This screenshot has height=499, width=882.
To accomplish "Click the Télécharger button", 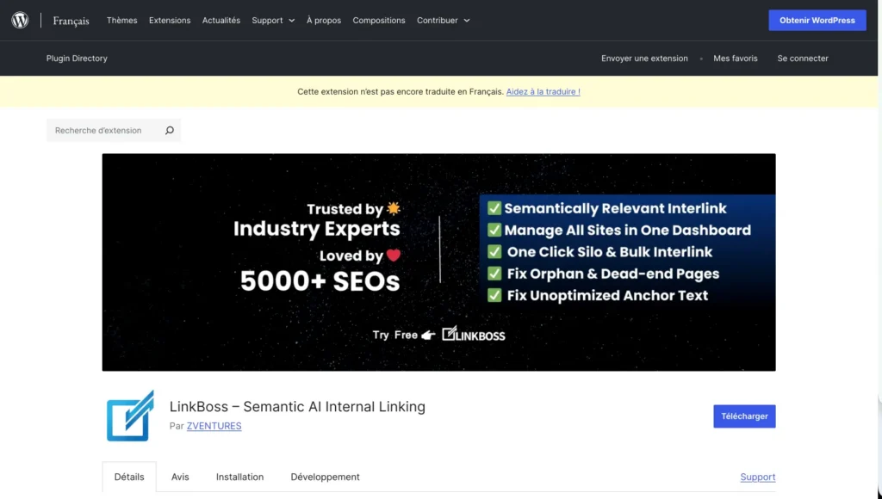I will 744,416.
